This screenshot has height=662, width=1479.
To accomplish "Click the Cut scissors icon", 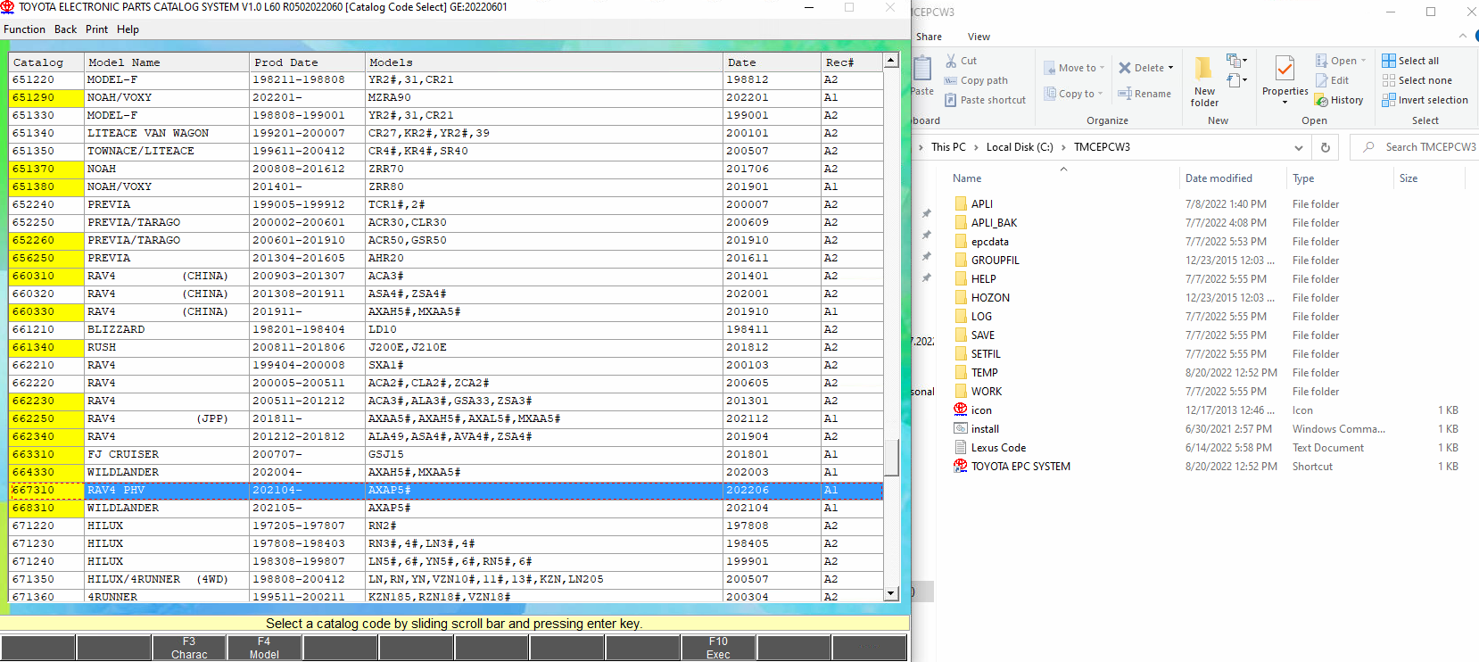I will (x=951, y=61).
